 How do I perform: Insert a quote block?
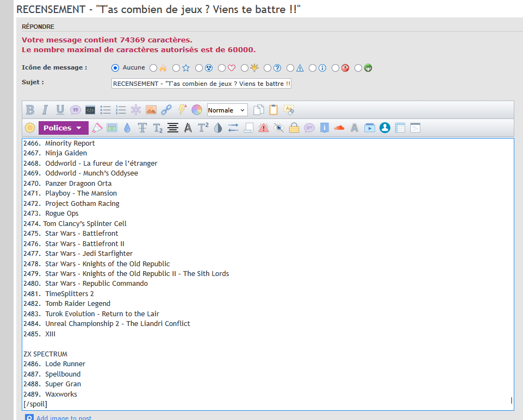pyautogui.click(x=76, y=110)
